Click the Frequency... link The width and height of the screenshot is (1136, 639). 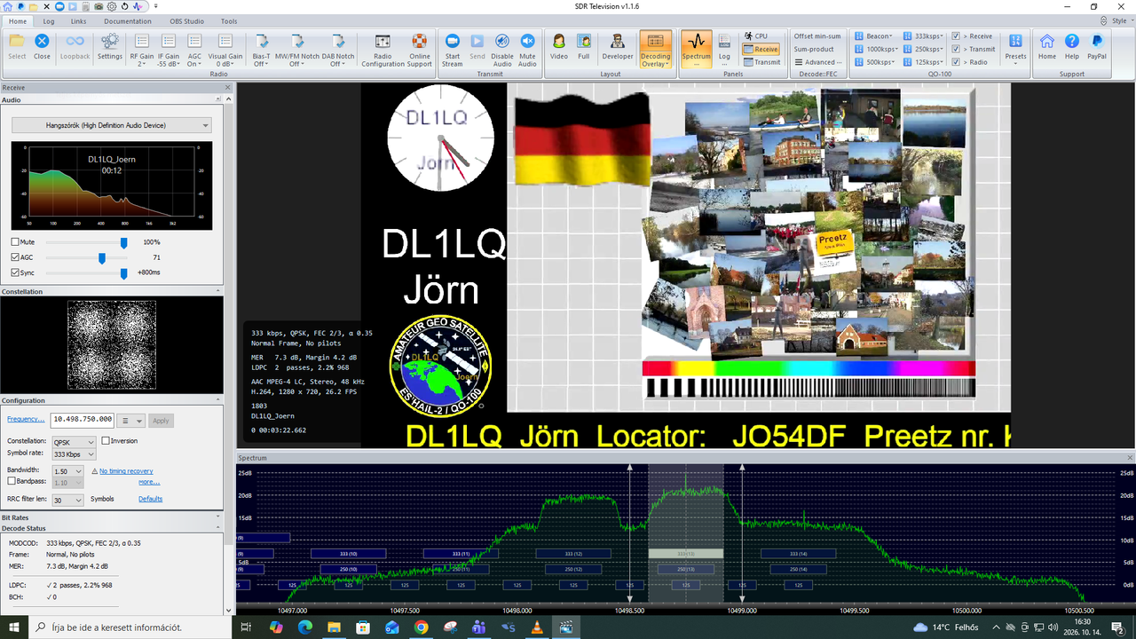pyautogui.click(x=26, y=420)
